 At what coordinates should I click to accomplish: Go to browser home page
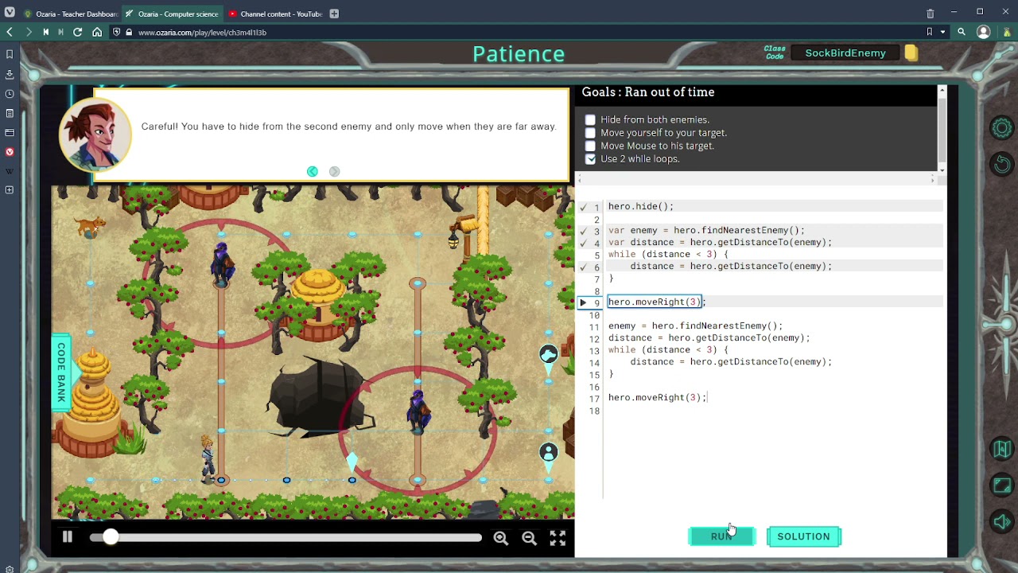pyautogui.click(x=97, y=32)
